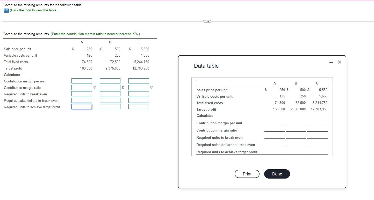Select required units to break even field under A
374x200 pixels.
[82, 94]
